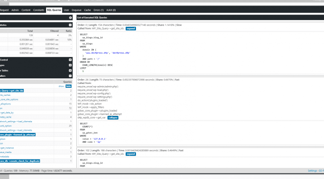Switch to the Errors (1) tab

click(x=98, y=10)
